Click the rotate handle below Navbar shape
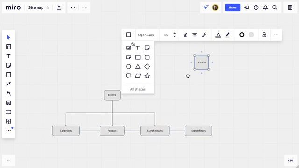This screenshot has height=168, width=299. [188, 77]
